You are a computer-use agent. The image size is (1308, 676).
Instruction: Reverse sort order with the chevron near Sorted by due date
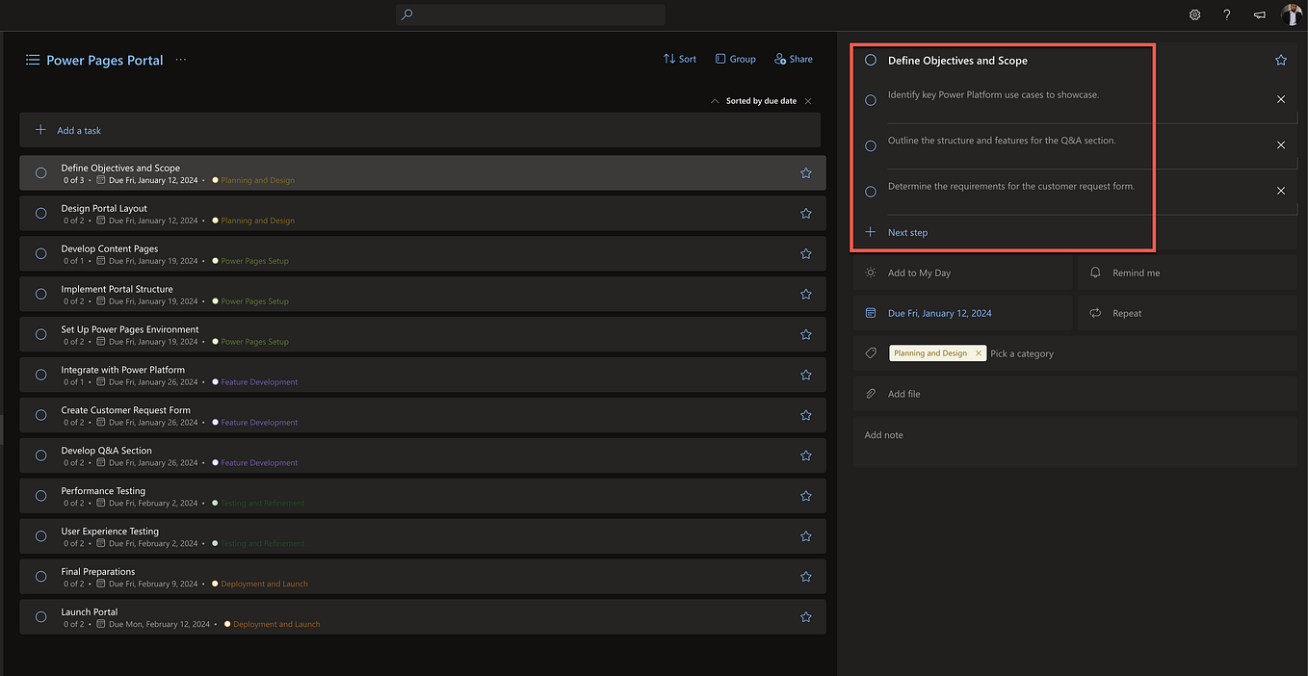click(714, 99)
